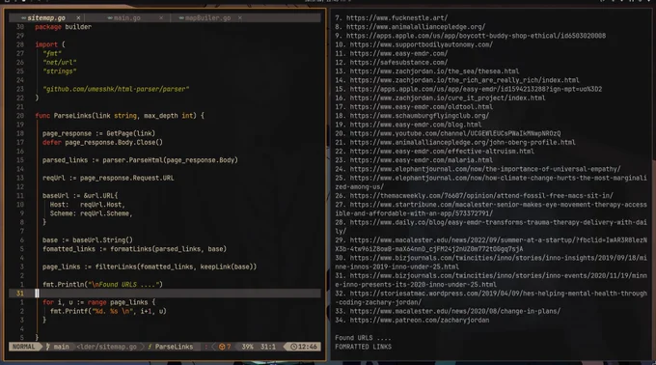Click the Go file icon on mapBuiler.go tab
This screenshot has height=365, width=656.
click(181, 18)
